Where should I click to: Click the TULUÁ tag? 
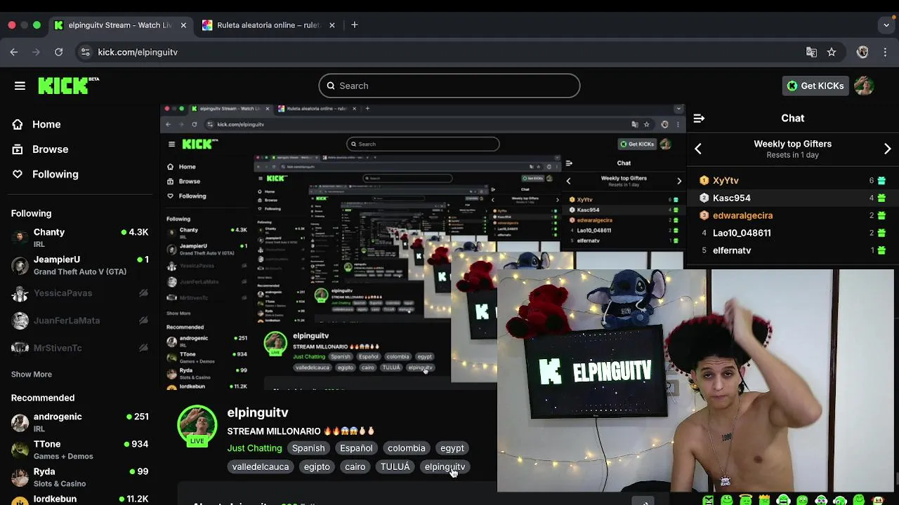(x=395, y=466)
